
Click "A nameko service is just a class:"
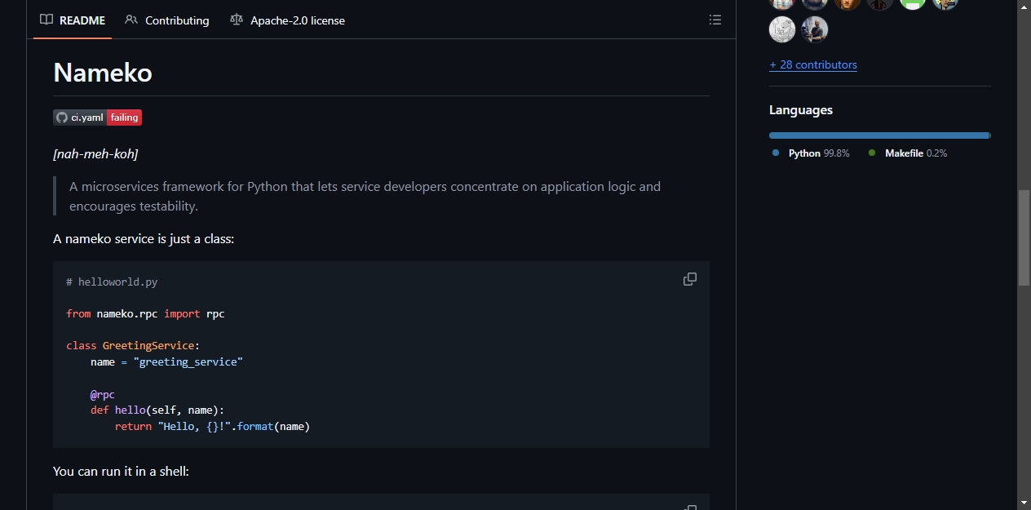144,239
